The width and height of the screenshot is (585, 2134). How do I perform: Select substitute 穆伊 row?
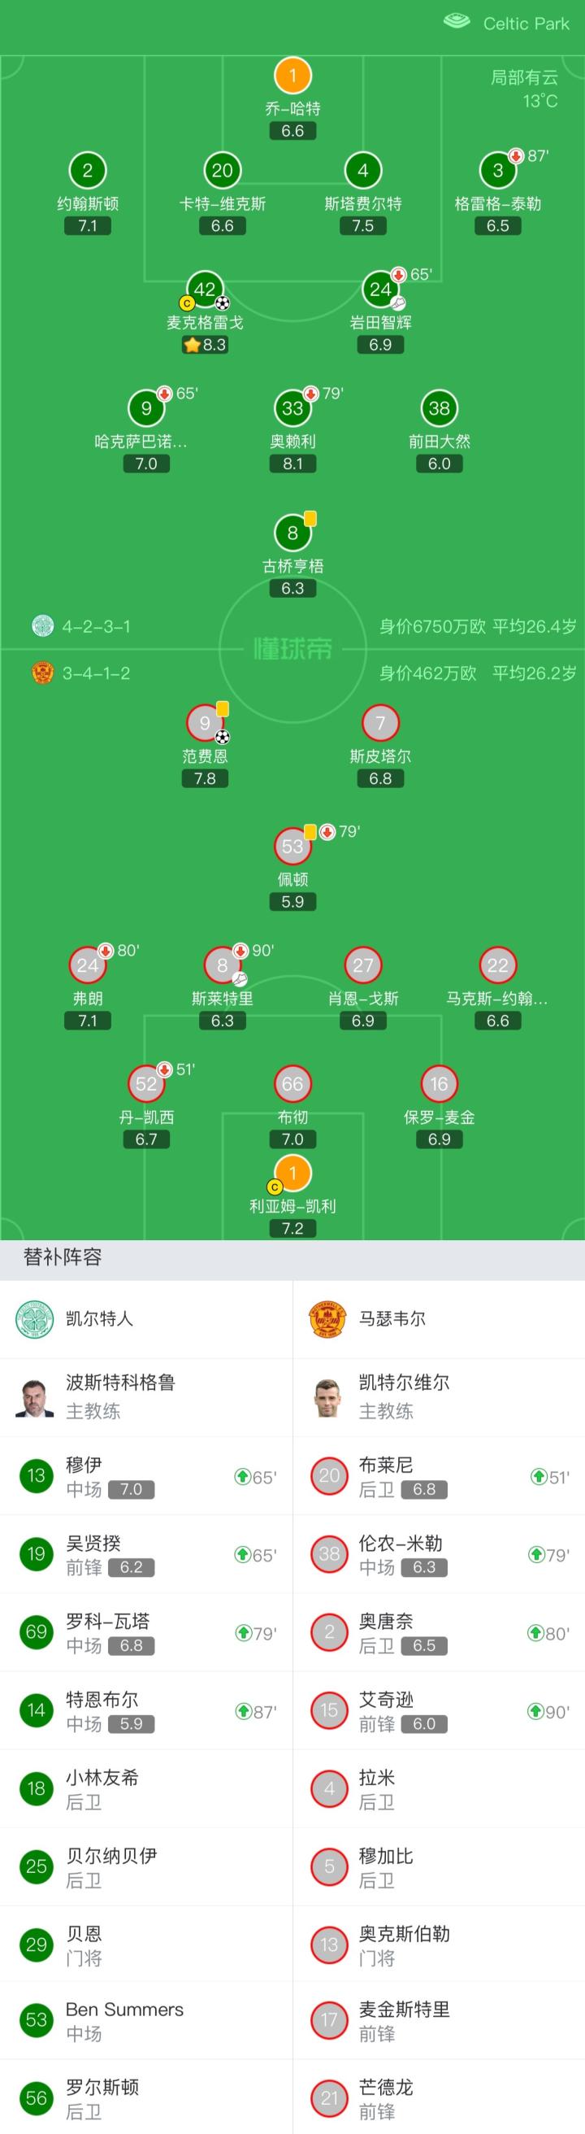(x=145, y=1476)
